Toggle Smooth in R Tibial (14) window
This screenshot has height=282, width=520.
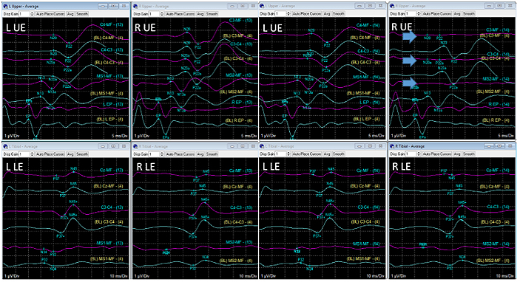(x=469, y=154)
